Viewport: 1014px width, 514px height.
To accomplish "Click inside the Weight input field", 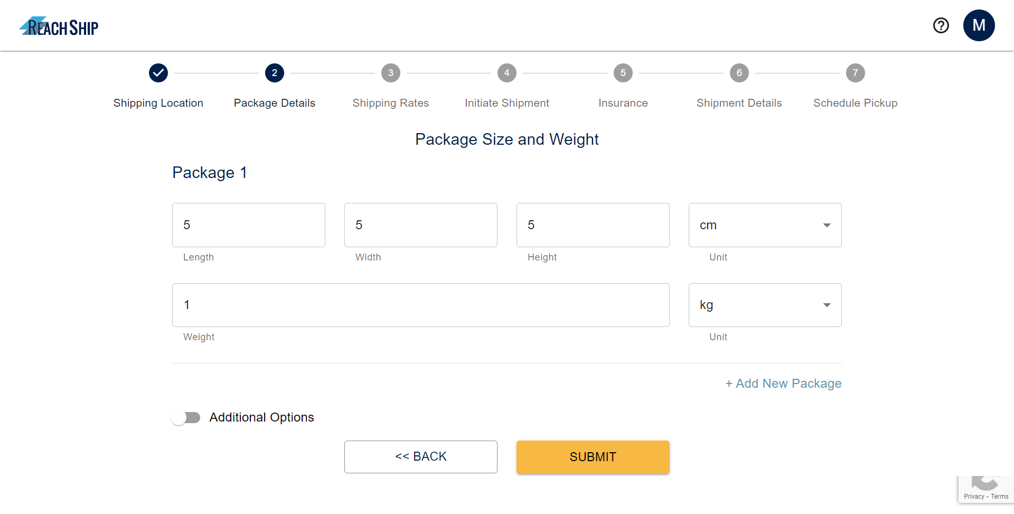I will tap(420, 305).
